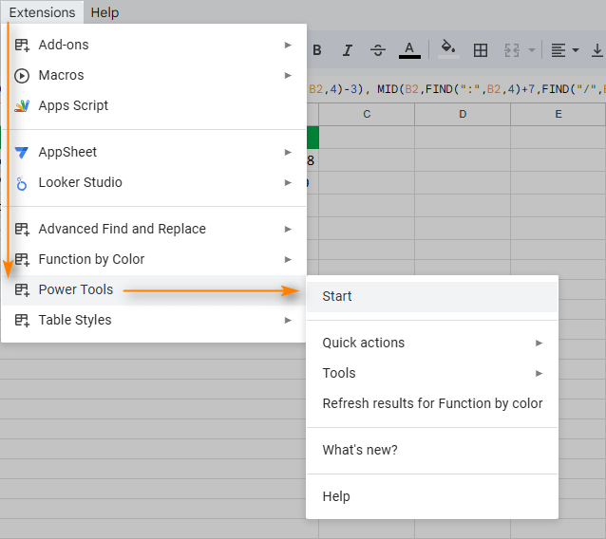
Task: Choose Quick actions in submenu
Action: click(x=432, y=343)
